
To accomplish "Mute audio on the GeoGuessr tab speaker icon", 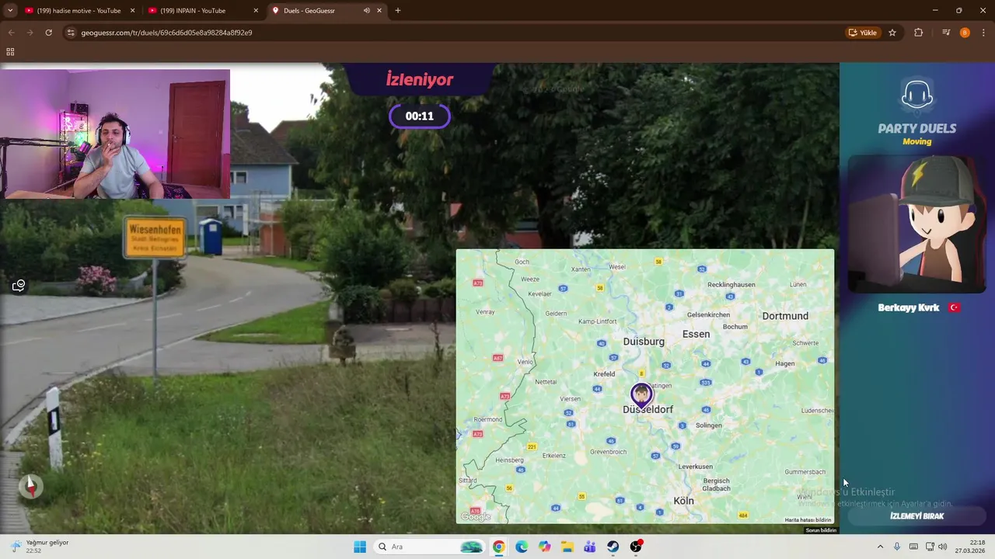I will point(366,11).
